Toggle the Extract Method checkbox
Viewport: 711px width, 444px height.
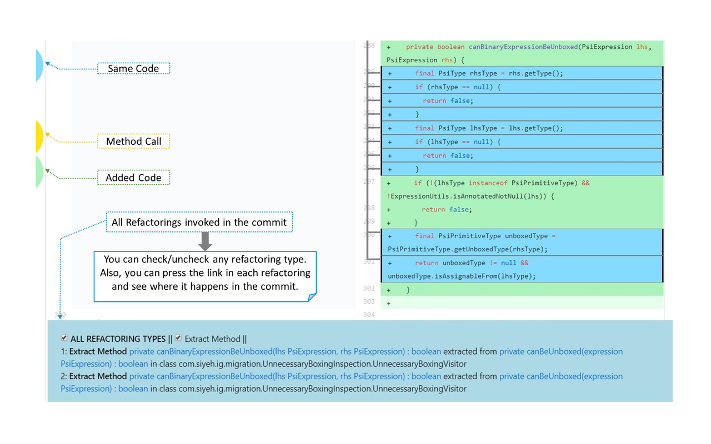[178, 337]
